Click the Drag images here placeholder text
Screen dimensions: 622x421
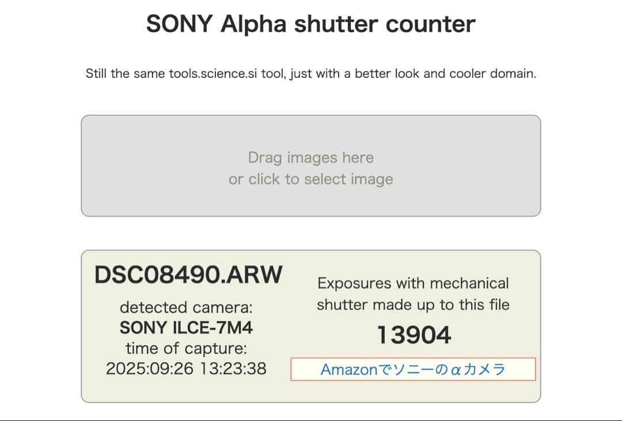point(311,157)
